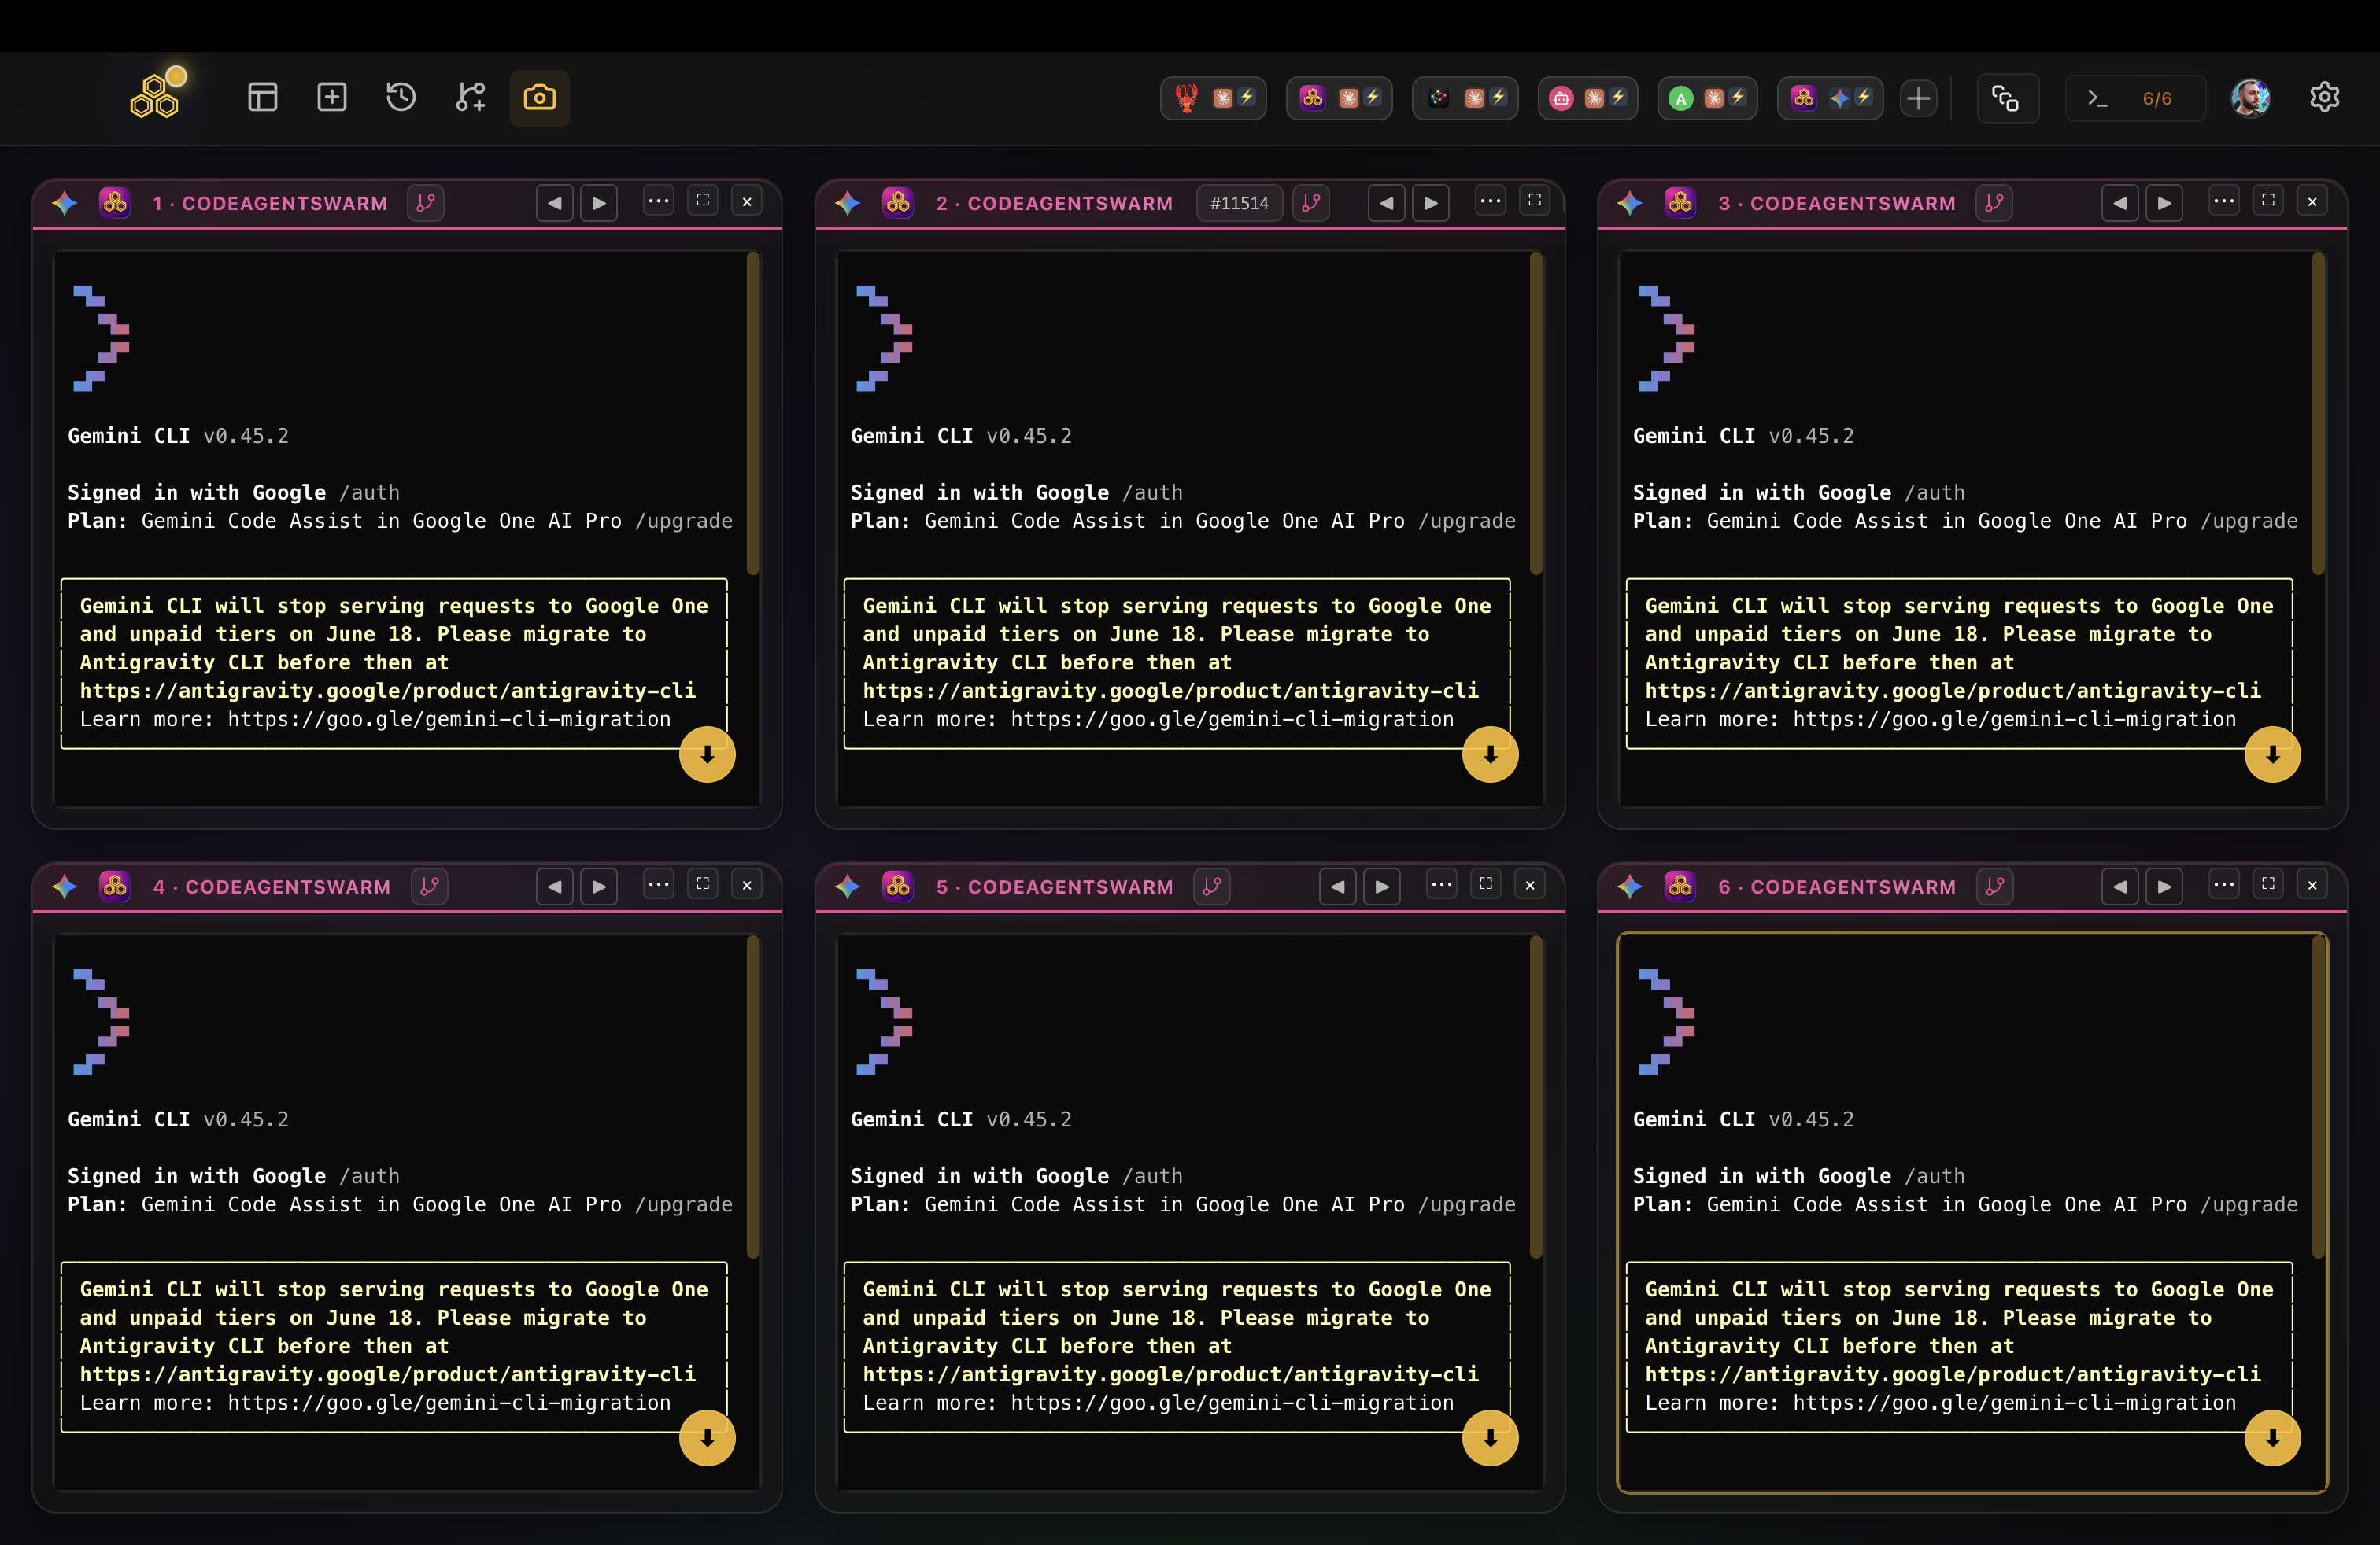
Task: Toggle fullscreen on terminal 5
Action: 1486,884
